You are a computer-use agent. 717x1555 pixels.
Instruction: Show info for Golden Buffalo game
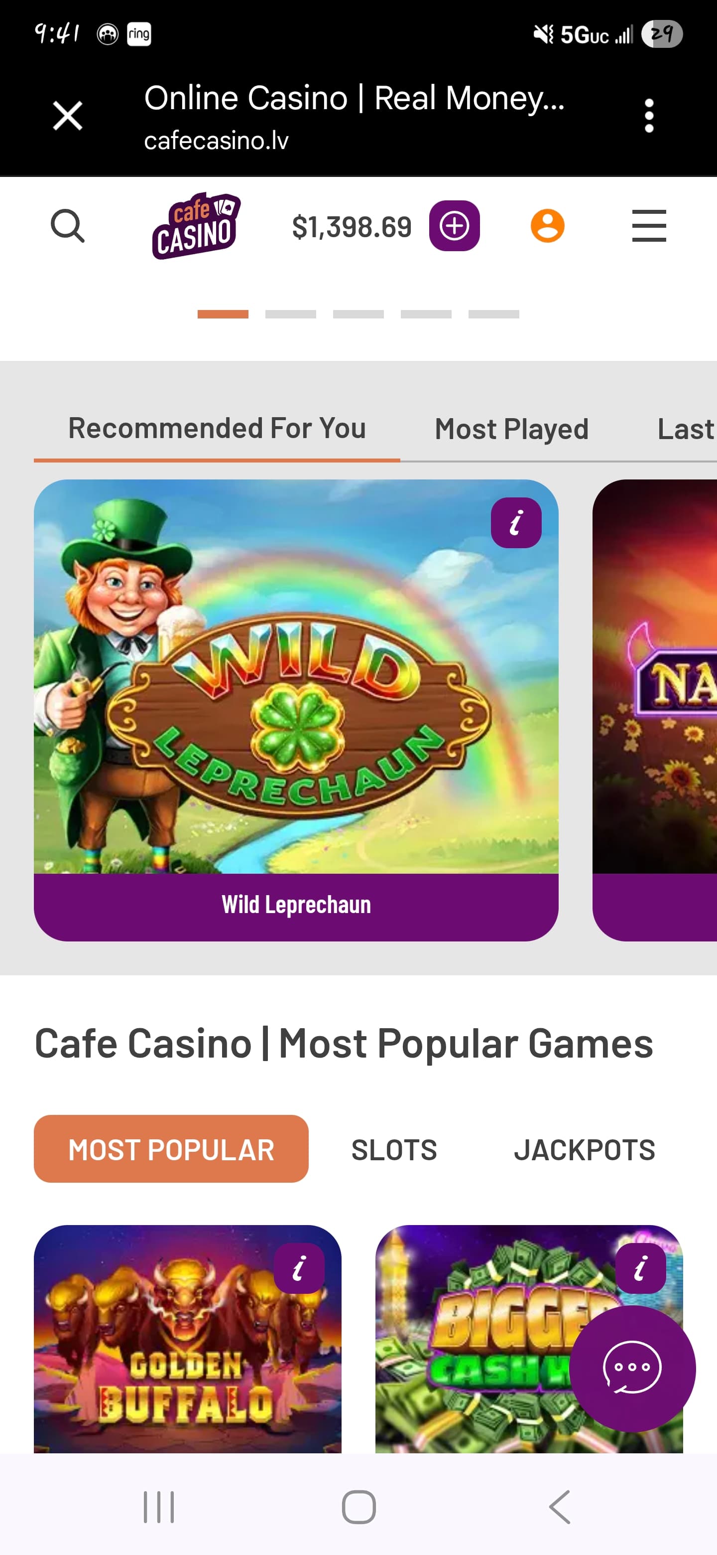[x=298, y=1268]
